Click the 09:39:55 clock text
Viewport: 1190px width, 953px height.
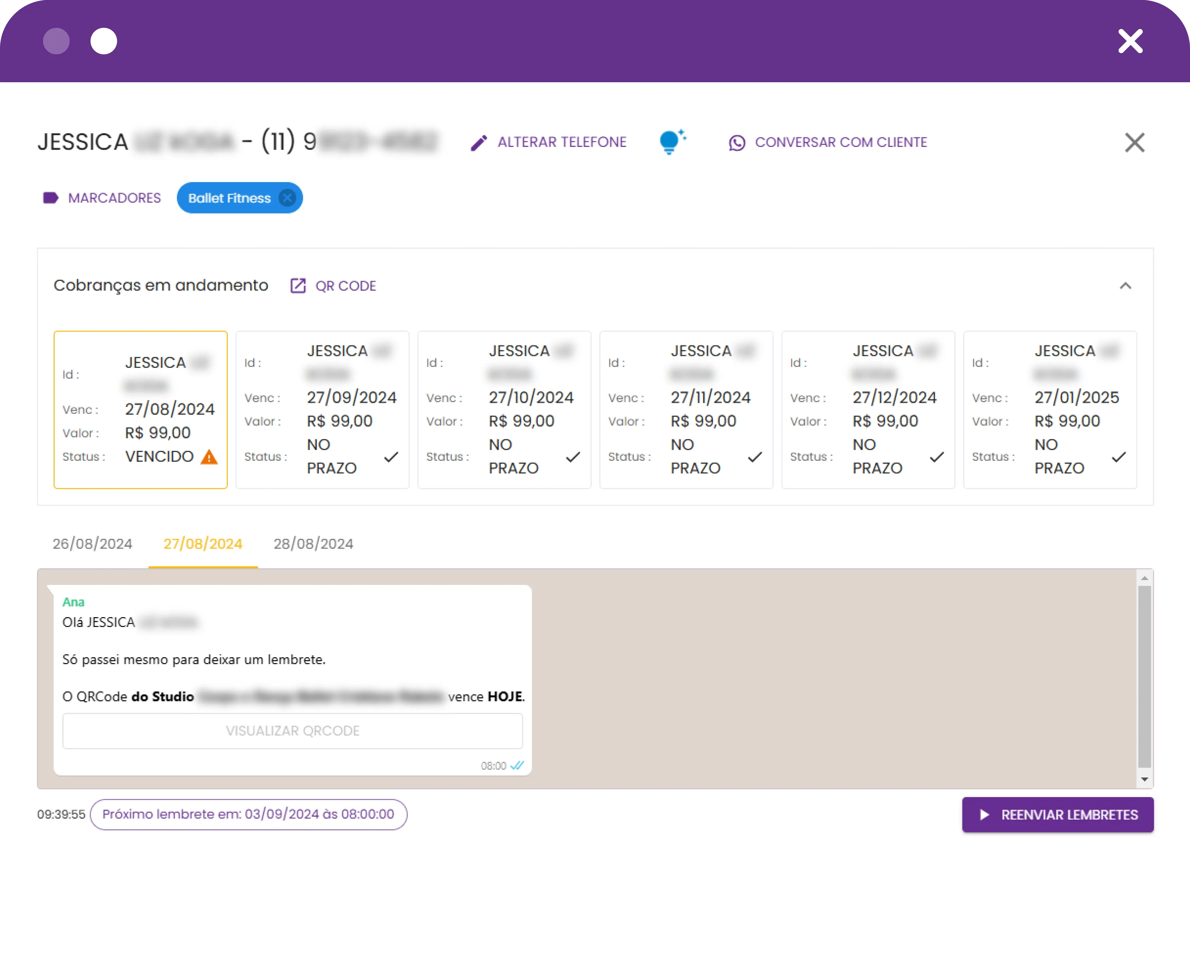(x=61, y=815)
